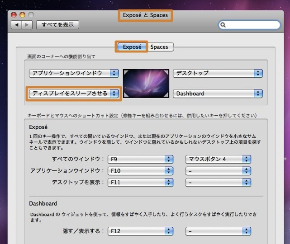Image resolution: width=290 pixels, height=244 pixels.
Task: Click the desktop preview thumbnail
Action: click(x=146, y=84)
